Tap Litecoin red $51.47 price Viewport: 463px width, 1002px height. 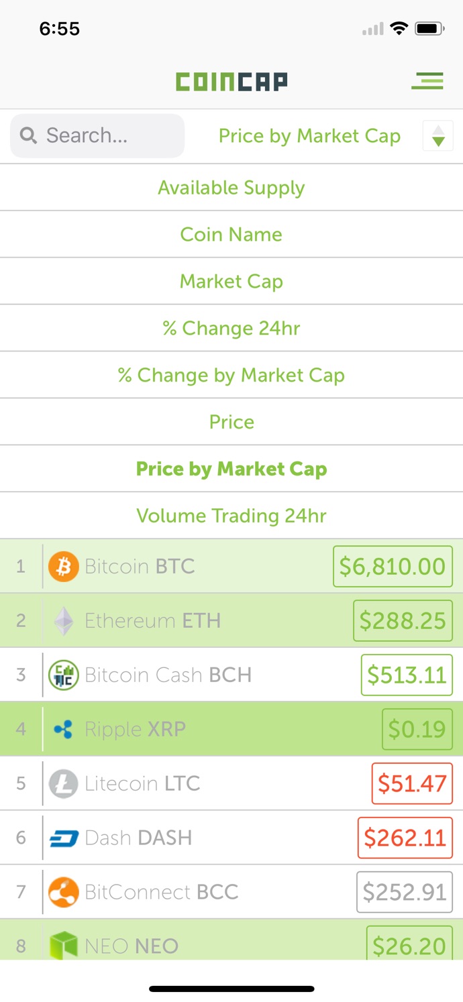click(x=412, y=784)
